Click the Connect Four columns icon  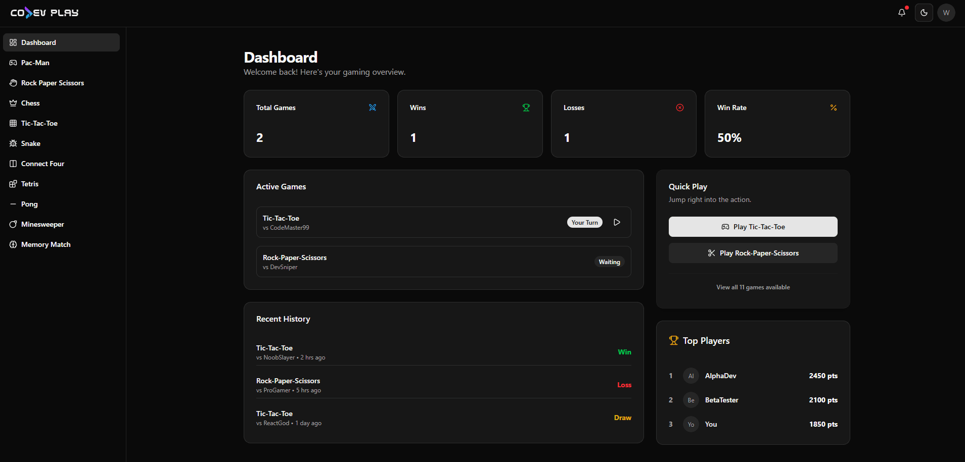coord(13,164)
